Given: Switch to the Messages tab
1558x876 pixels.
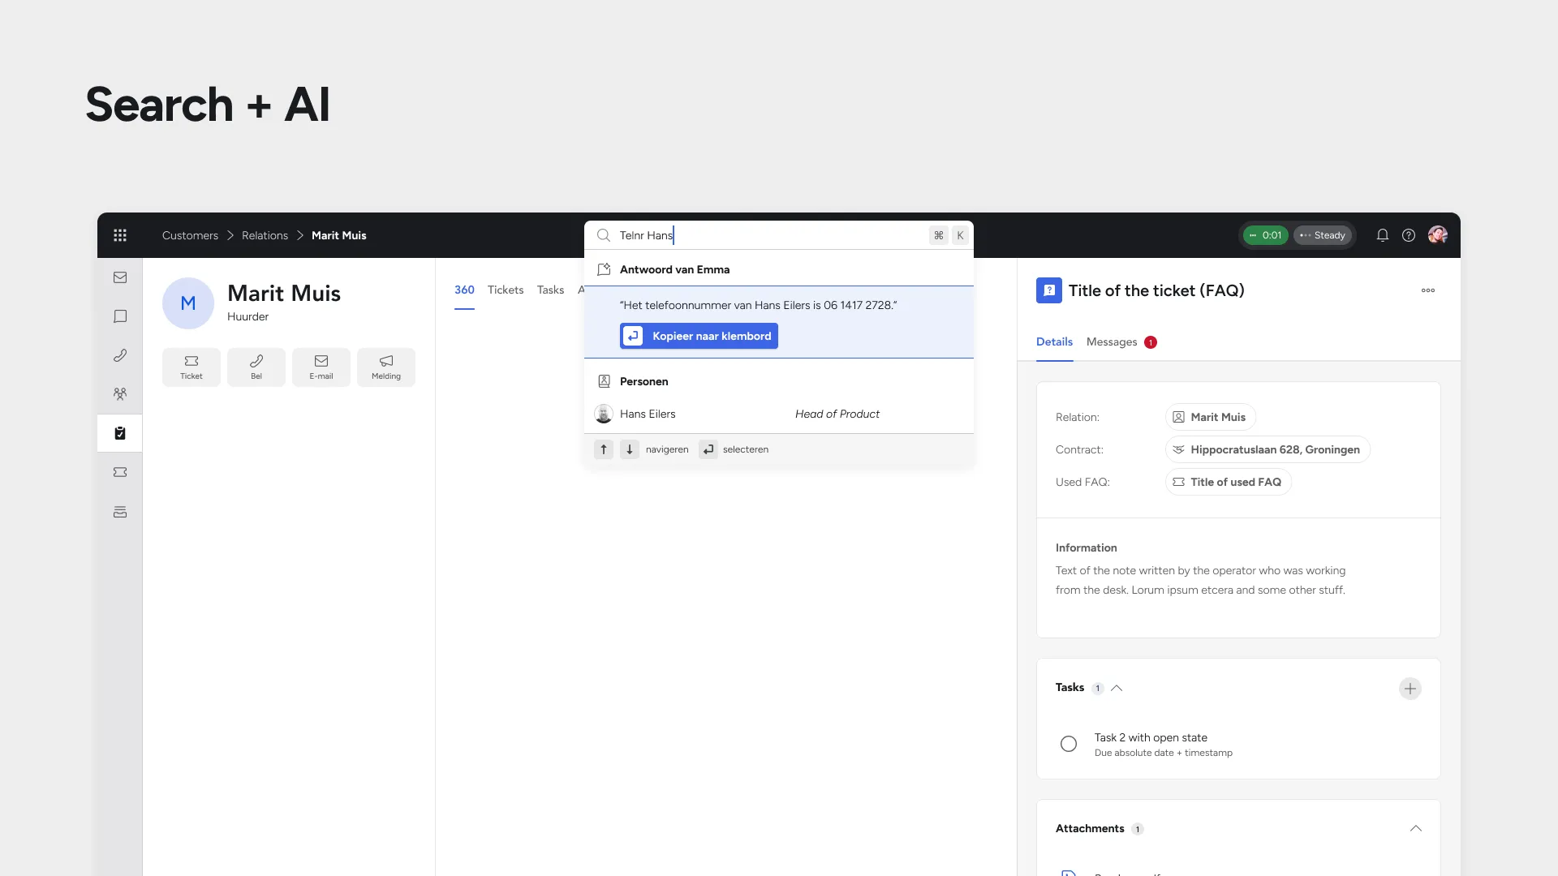Looking at the screenshot, I should [1111, 341].
